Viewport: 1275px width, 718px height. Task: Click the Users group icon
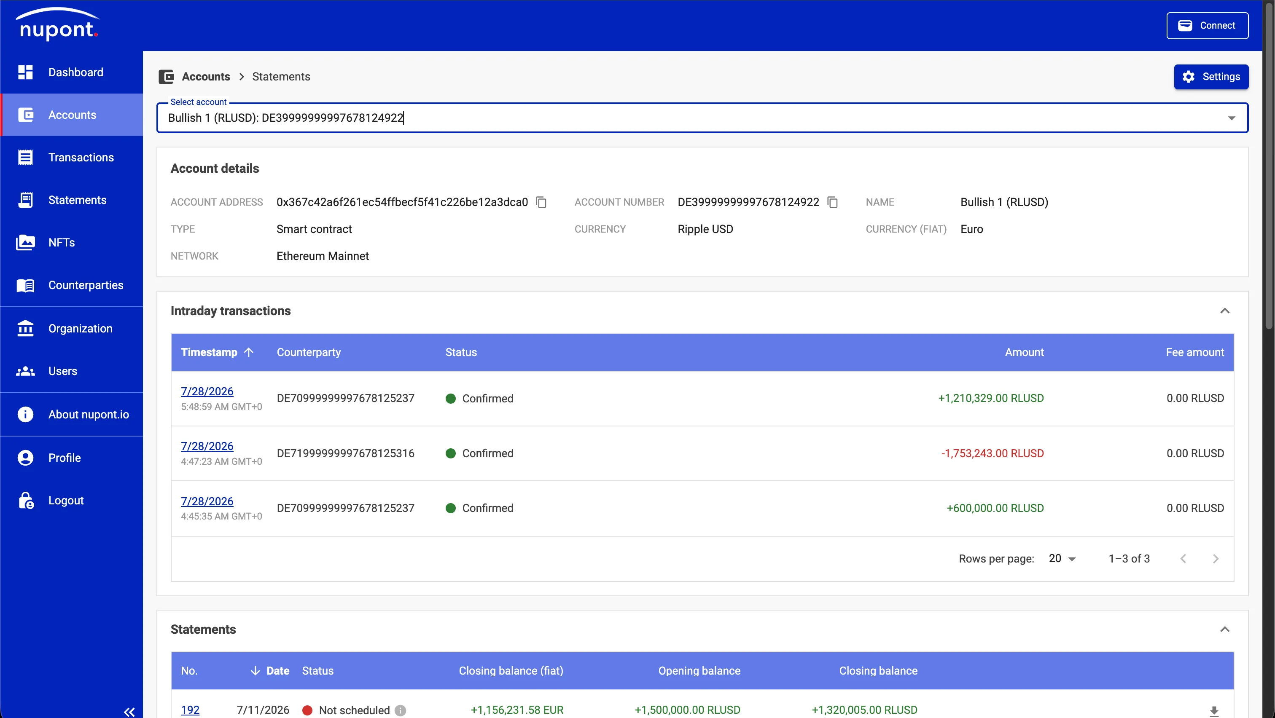click(x=25, y=371)
